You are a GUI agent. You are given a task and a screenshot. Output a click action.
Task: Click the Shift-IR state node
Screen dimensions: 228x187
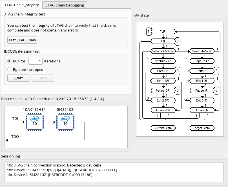(202, 71)
